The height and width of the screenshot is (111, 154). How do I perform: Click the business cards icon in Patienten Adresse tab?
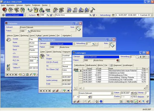click(9, 40)
